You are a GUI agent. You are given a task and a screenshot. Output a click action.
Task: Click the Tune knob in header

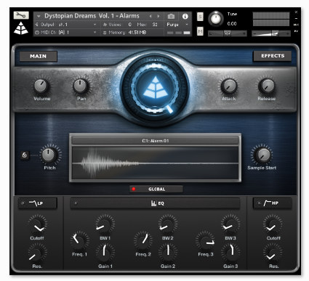tap(216, 18)
